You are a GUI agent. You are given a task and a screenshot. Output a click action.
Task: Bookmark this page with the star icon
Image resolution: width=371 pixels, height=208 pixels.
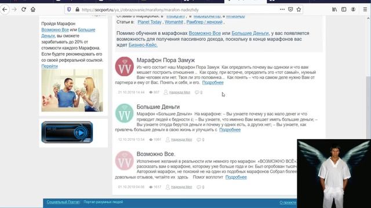coord(299,9)
